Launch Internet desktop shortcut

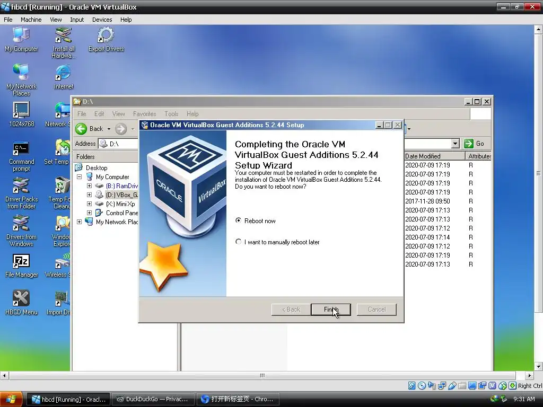point(64,77)
